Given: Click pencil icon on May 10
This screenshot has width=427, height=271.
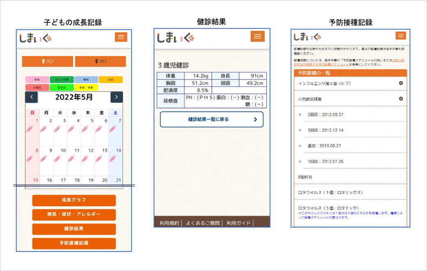Looking at the screenshot, I should pyautogui.click(x=57, y=158).
